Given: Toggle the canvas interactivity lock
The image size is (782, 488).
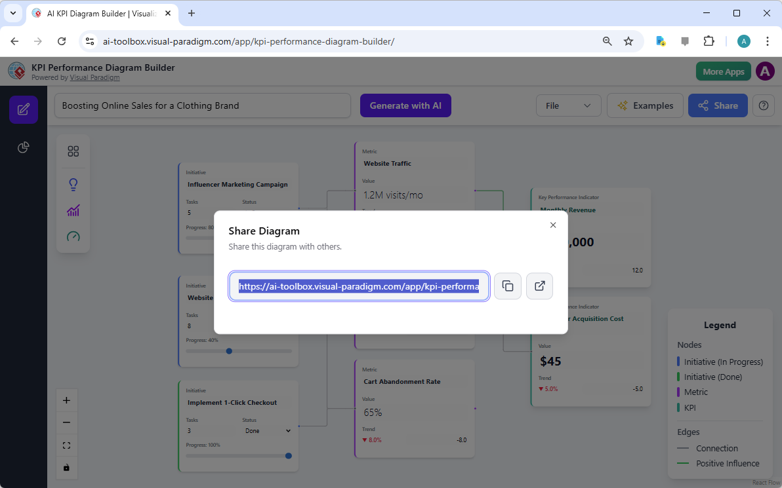Looking at the screenshot, I should 66,468.
